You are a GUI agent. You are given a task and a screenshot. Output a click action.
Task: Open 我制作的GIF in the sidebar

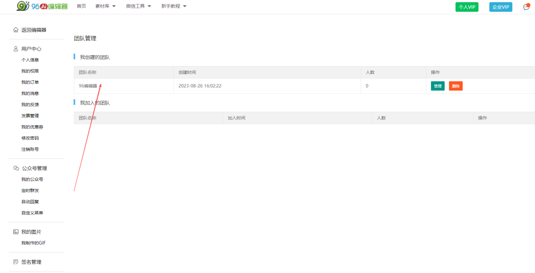[x=33, y=243]
